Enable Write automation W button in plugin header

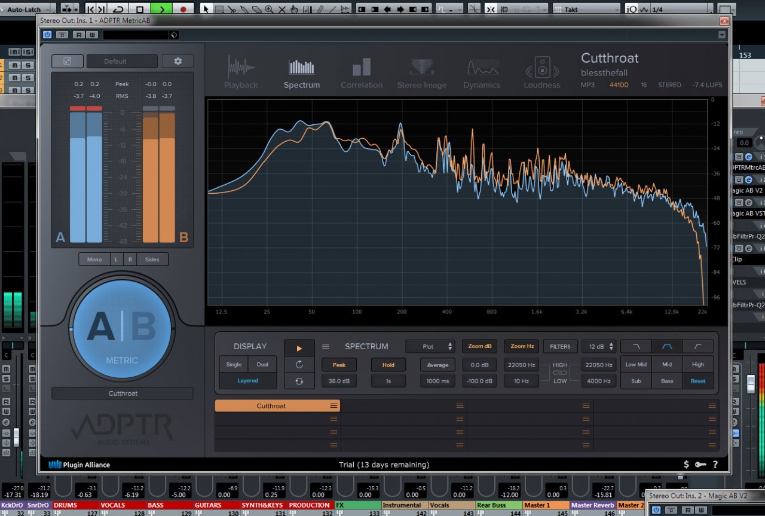(91, 35)
